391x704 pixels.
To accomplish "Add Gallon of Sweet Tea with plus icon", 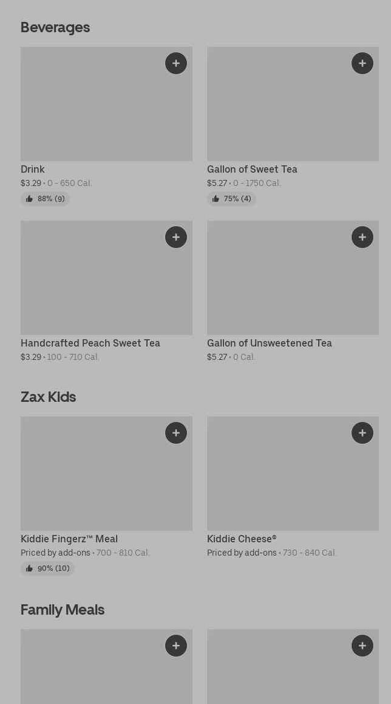I will pyautogui.click(x=362, y=63).
